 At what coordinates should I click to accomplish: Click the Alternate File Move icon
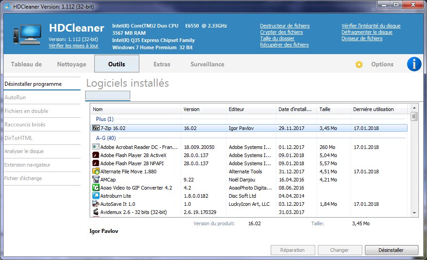pos(96,171)
